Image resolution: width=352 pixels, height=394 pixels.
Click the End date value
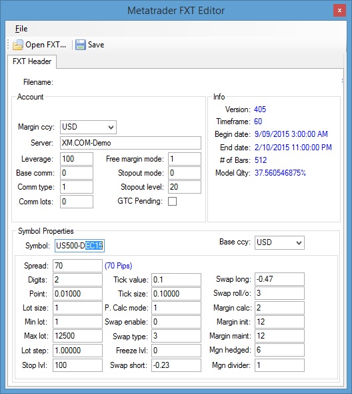[293, 147]
